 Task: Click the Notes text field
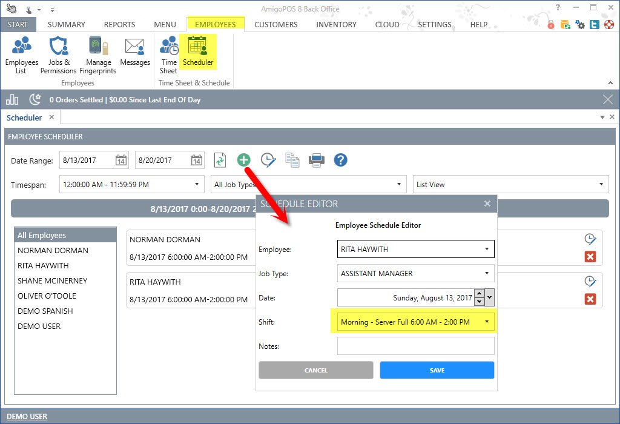[415, 346]
